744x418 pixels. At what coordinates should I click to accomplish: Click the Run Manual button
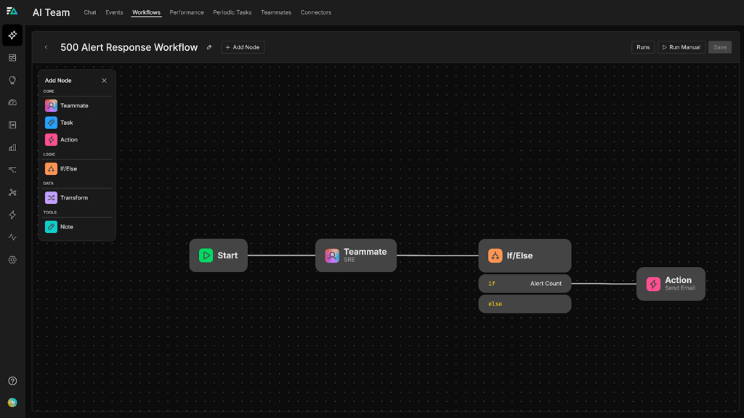pos(681,47)
